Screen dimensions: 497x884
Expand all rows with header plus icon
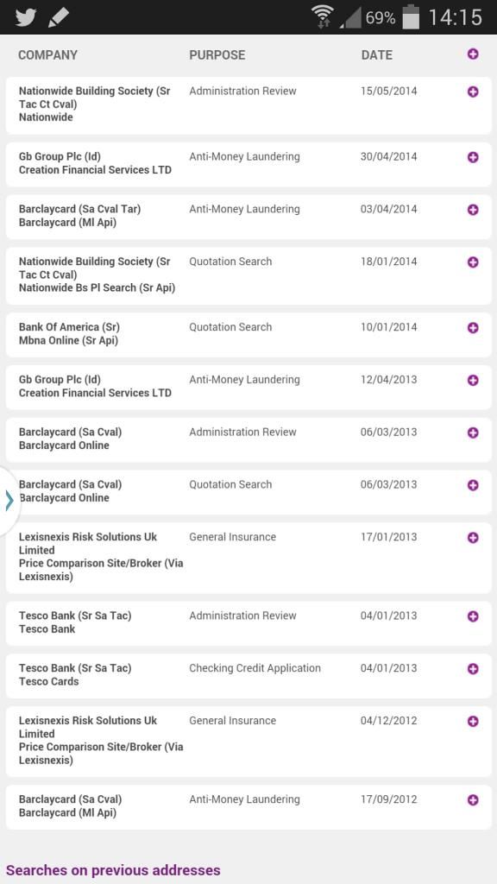(x=473, y=54)
